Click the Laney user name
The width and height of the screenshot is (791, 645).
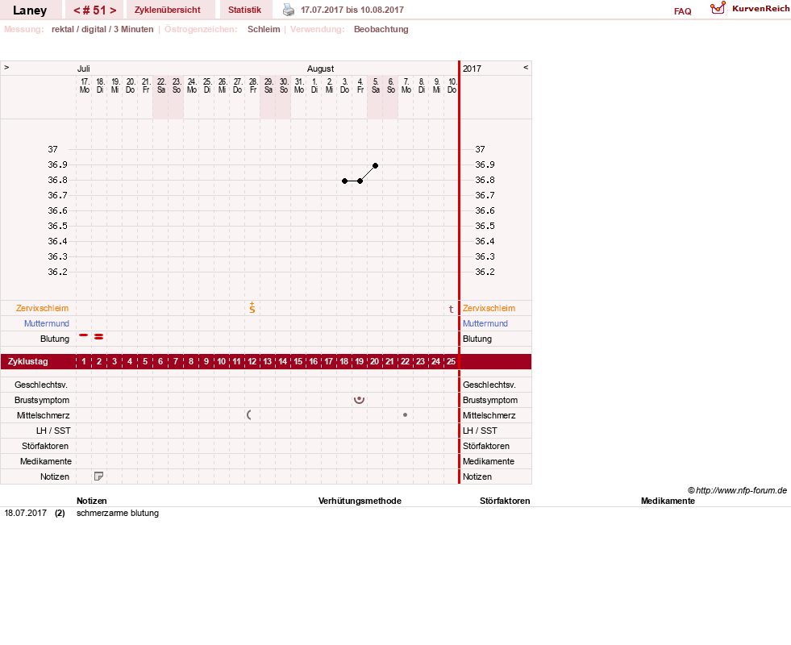coord(30,10)
